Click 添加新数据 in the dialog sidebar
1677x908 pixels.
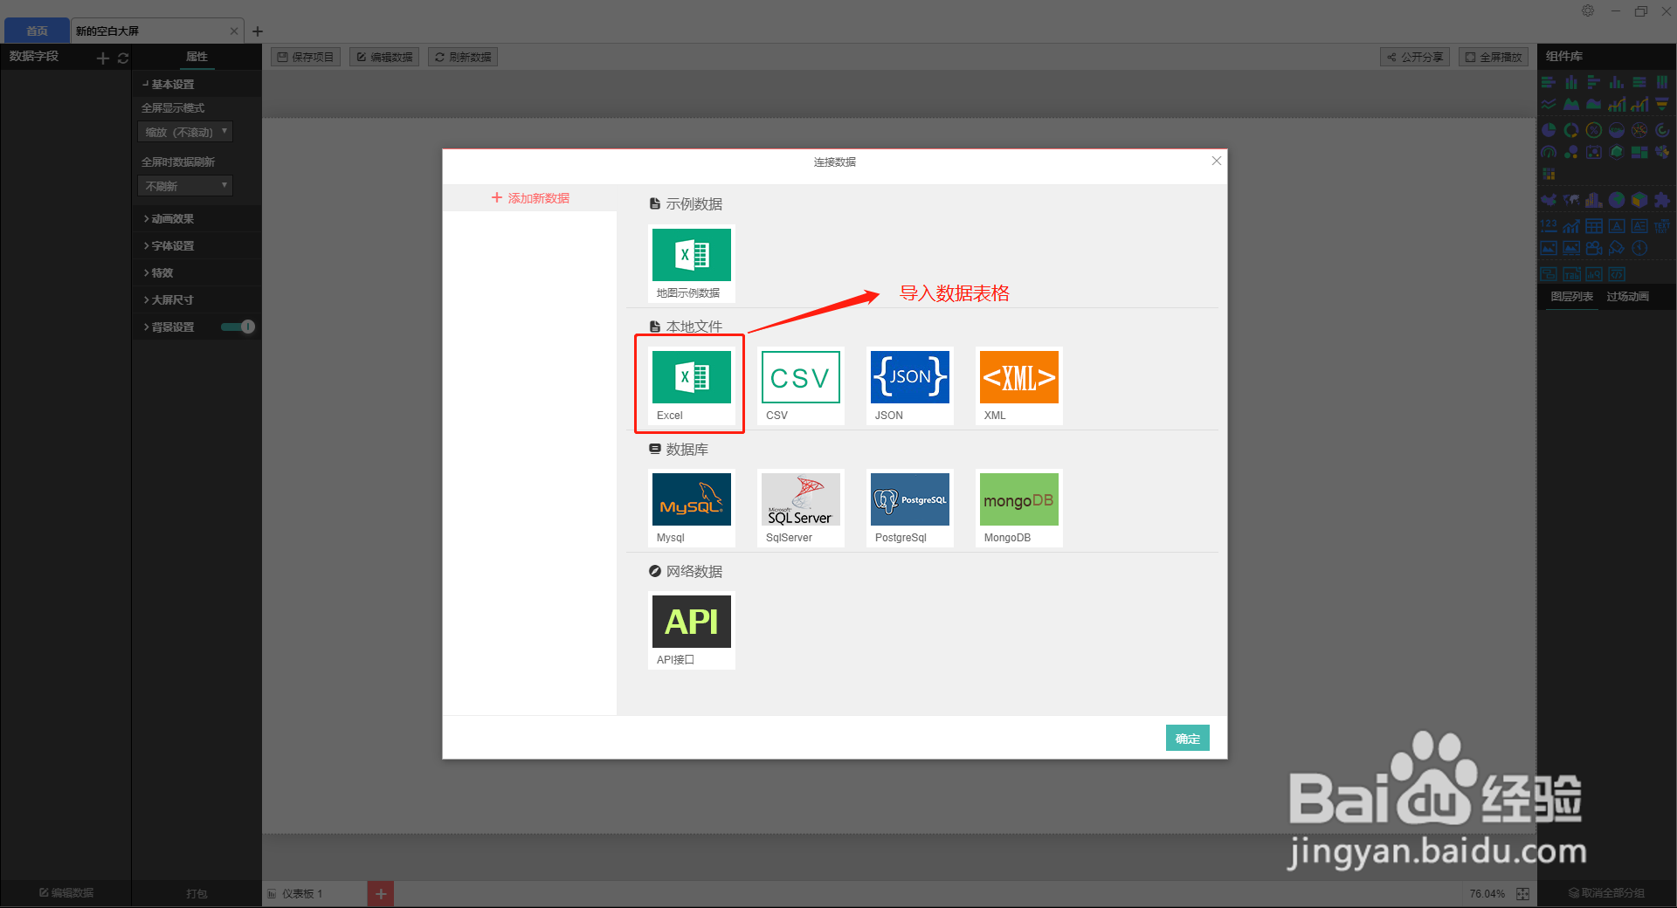[530, 198]
